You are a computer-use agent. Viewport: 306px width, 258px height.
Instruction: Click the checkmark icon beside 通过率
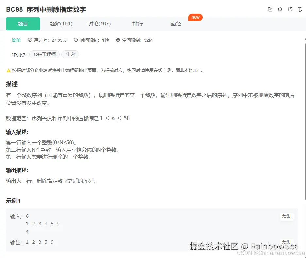tap(30, 40)
